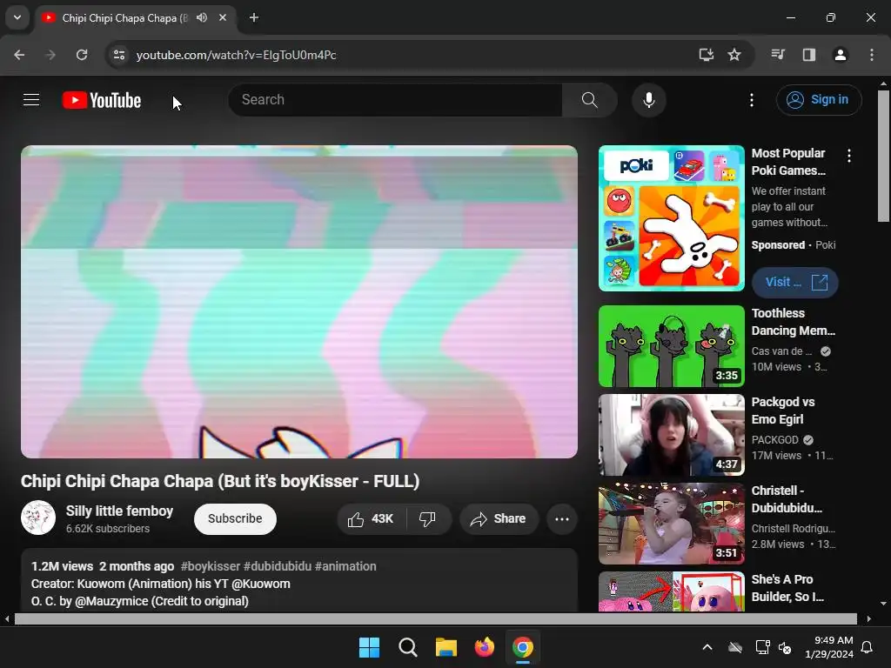Viewport: 891px width, 668px height.
Task: Click Chrome icon in taskbar
Action: coord(523,647)
